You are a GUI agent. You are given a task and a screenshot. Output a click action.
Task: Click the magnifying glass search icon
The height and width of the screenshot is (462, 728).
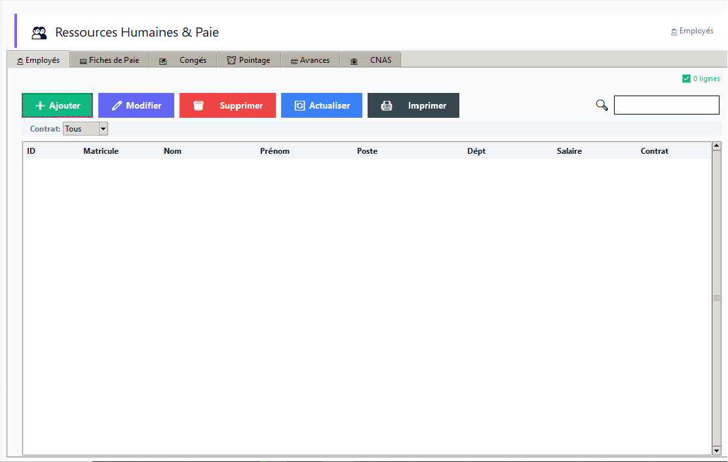click(x=602, y=105)
